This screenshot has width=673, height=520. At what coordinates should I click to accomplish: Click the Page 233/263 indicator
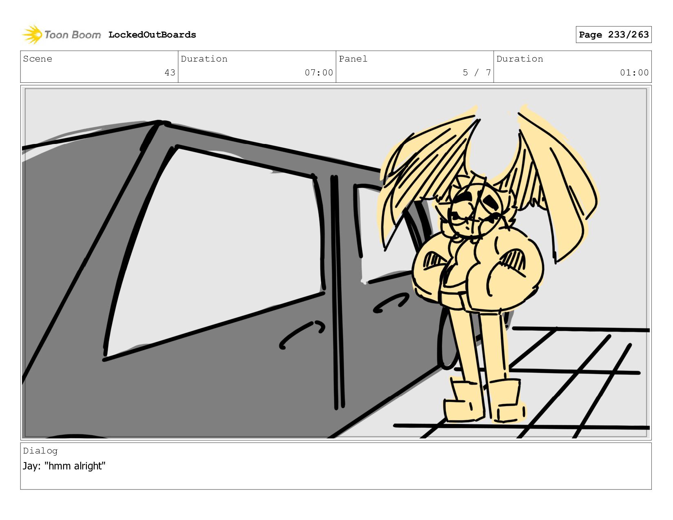click(x=613, y=35)
